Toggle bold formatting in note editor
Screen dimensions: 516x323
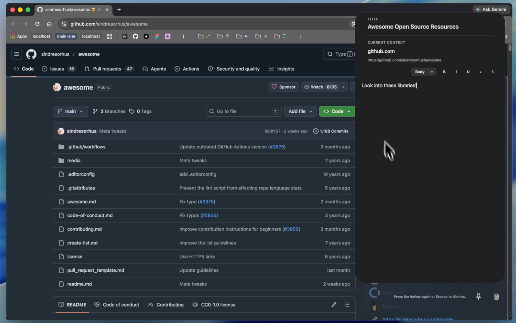tap(444, 72)
